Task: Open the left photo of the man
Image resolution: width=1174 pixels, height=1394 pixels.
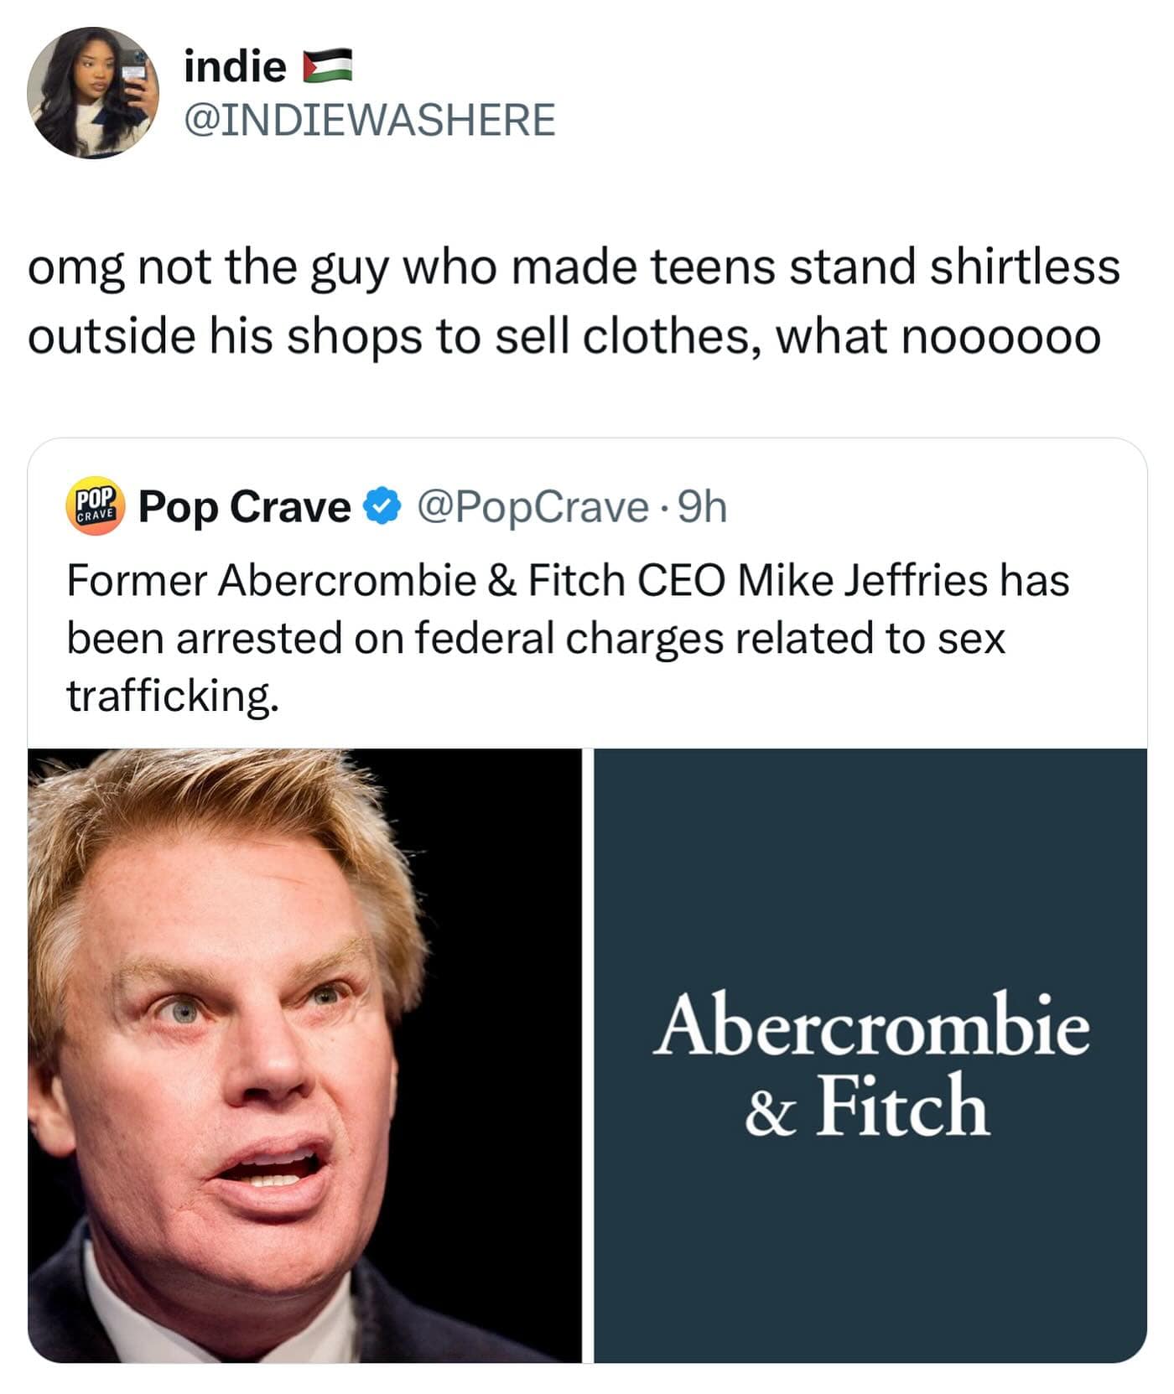Action: click(x=304, y=1055)
